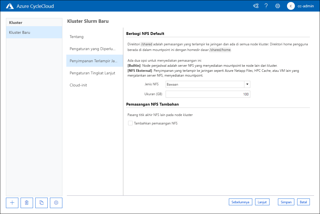Open the Pengaturan Tingkat Lanjut section
320x214 pixels.
coord(92,73)
